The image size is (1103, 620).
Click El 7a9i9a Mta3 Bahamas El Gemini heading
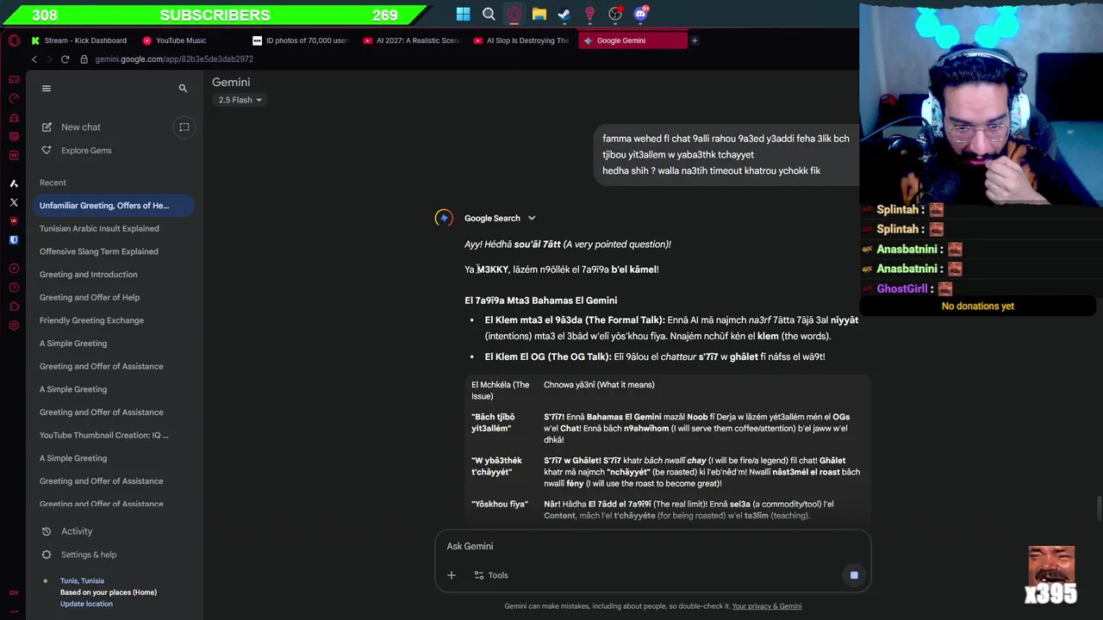[540, 301]
